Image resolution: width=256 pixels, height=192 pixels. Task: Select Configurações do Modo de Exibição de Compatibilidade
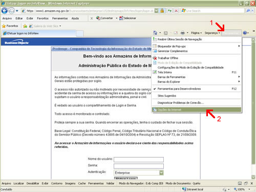pos(197,68)
